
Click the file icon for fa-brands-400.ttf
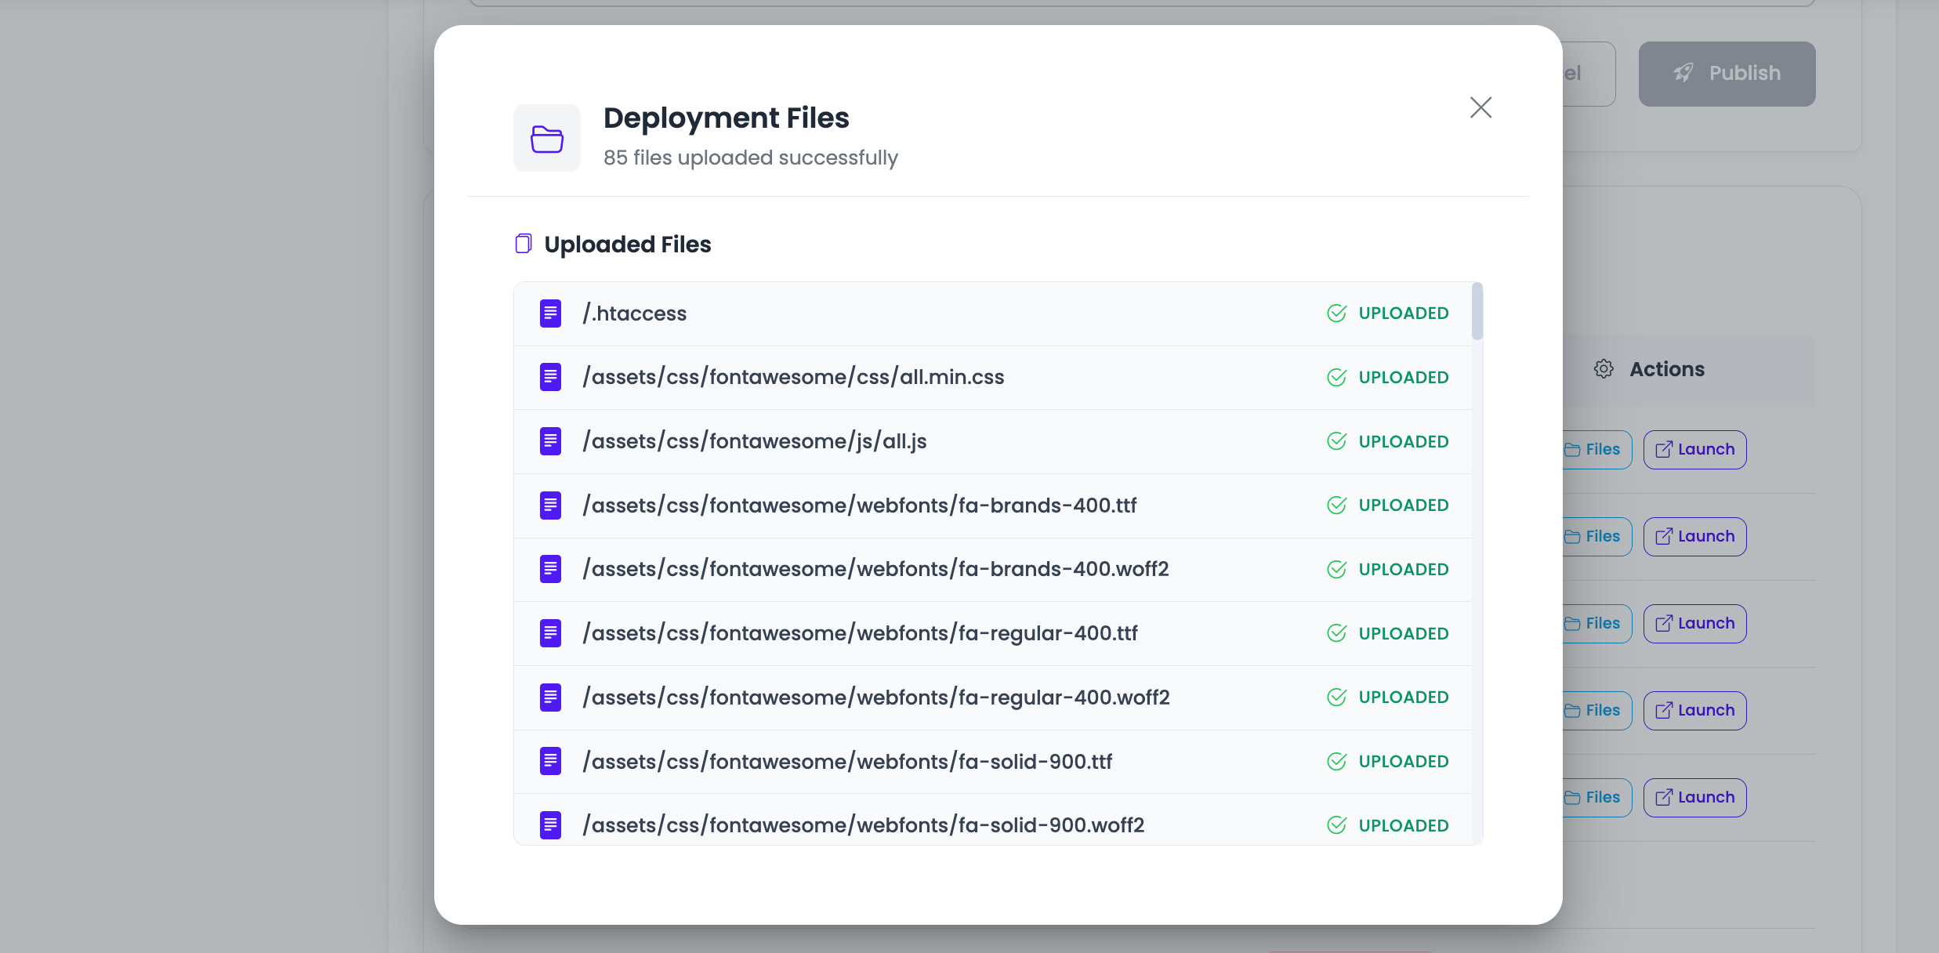(x=550, y=505)
